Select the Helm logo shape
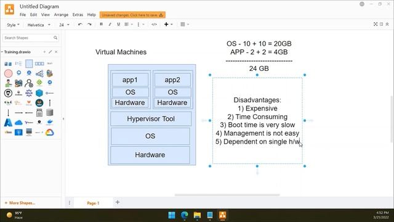Screen dimensions: 394x222 (x=29, y=93)
